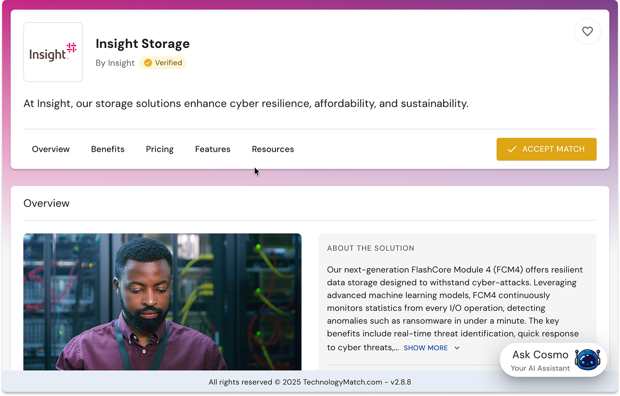This screenshot has height=396, width=620.
Task: Click the "Insight Storage" title
Action: click(143, 44)
